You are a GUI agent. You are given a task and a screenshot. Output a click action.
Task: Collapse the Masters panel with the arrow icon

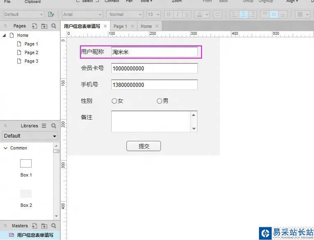[x=6, y=226]
